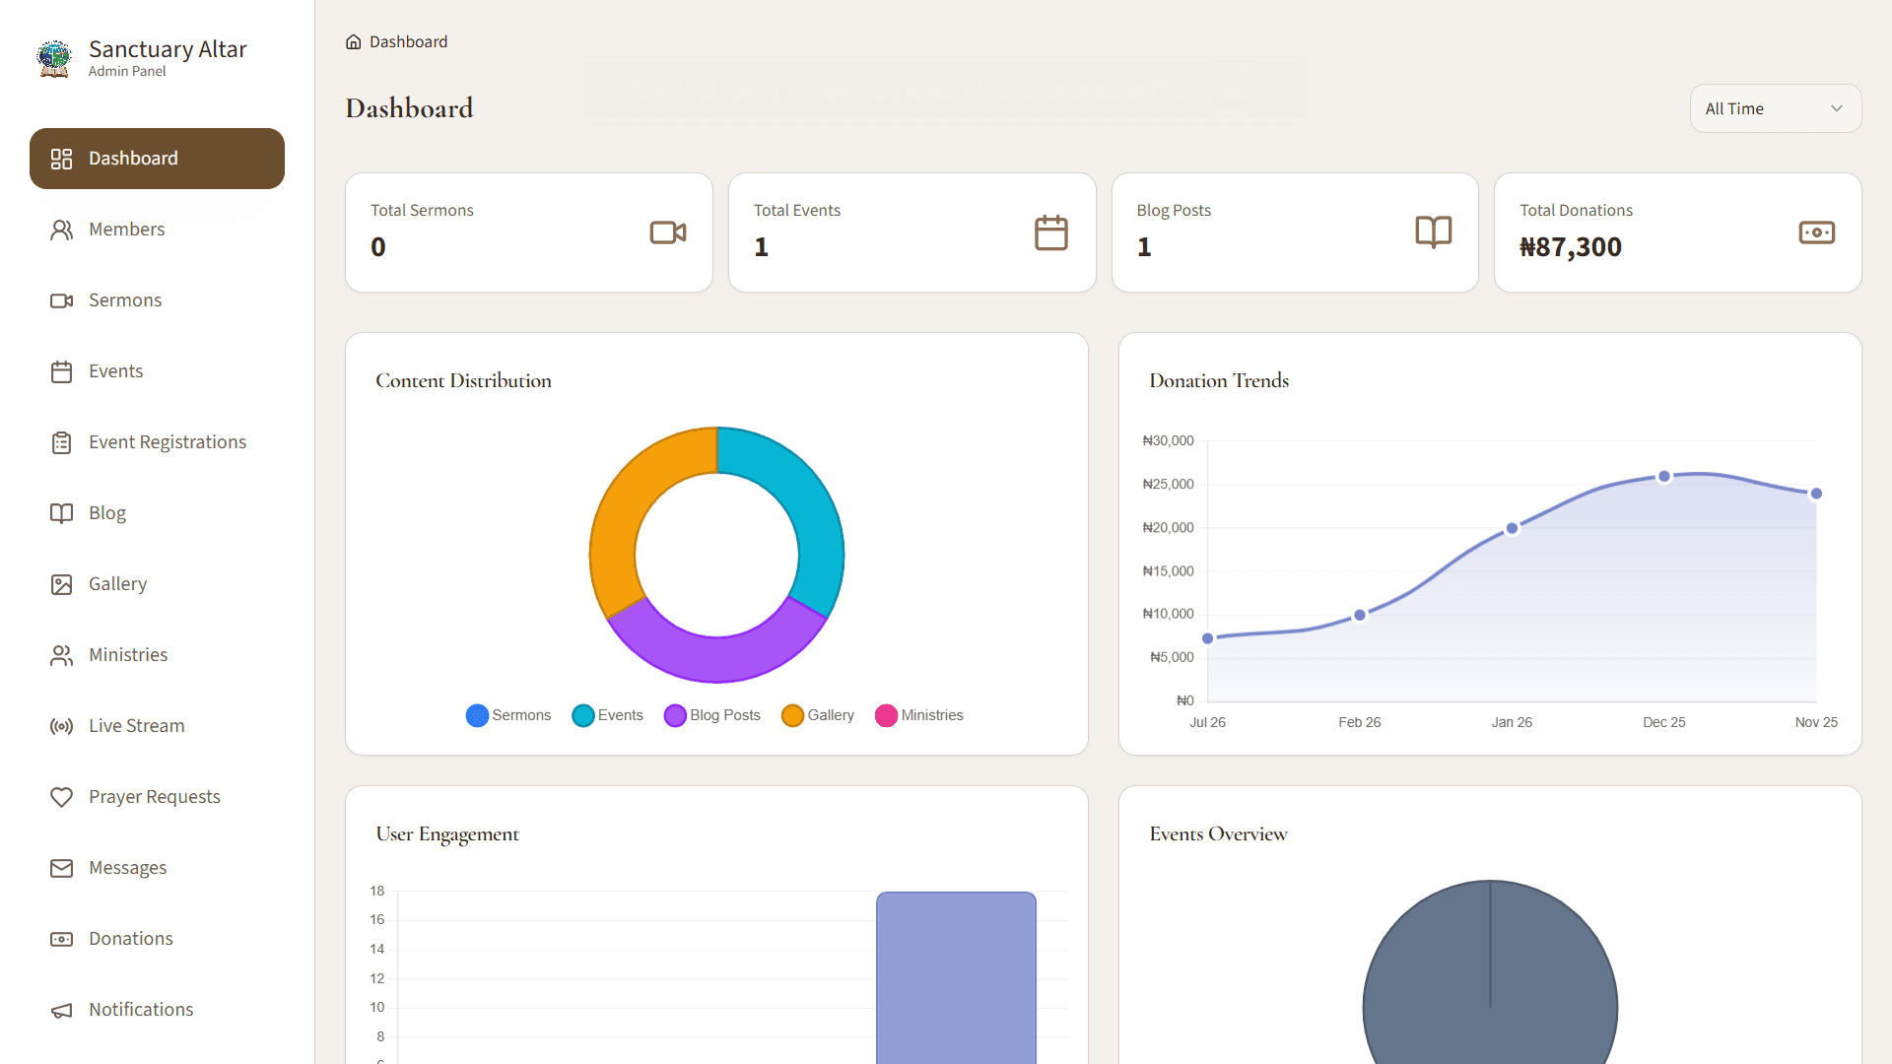This screenshot has width=1892, height=1064.
Task: Toggle Ministries legend item
Action: pyautogui.click(x=919, y=715)
